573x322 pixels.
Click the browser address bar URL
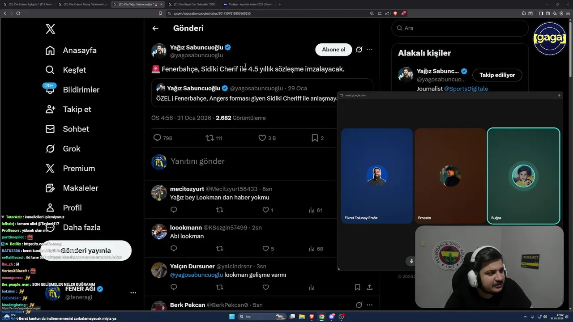(212, 13)
